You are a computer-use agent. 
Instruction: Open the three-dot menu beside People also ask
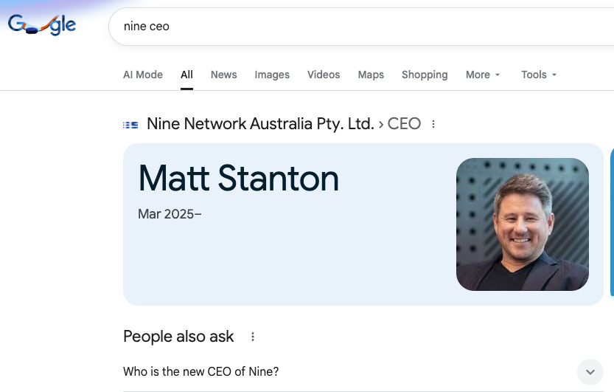pos(253,337)
